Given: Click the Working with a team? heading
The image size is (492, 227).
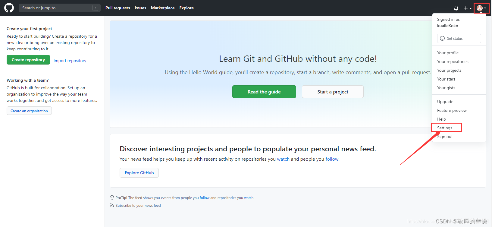Looking at the screenshot, I should click(x=27, y=80).
